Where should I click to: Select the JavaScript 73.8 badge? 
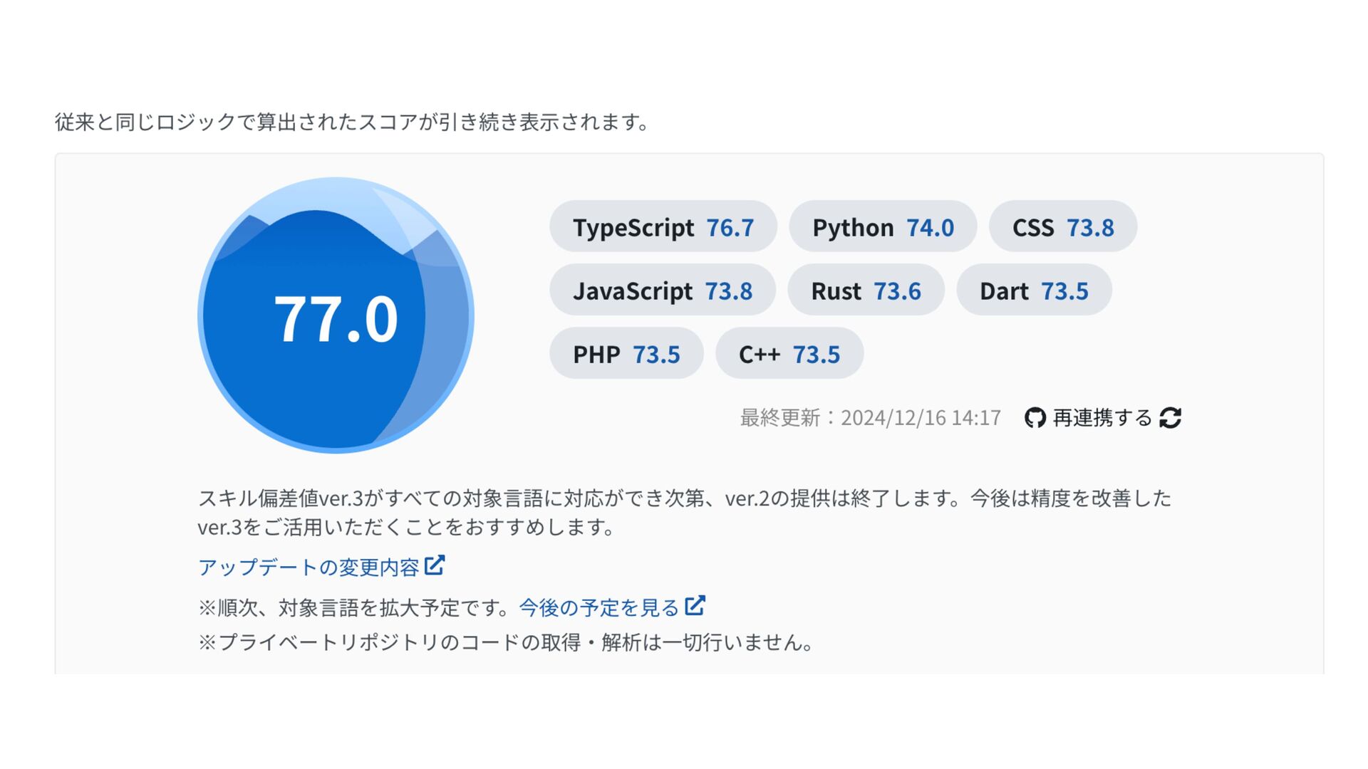[x=662, y=291]
